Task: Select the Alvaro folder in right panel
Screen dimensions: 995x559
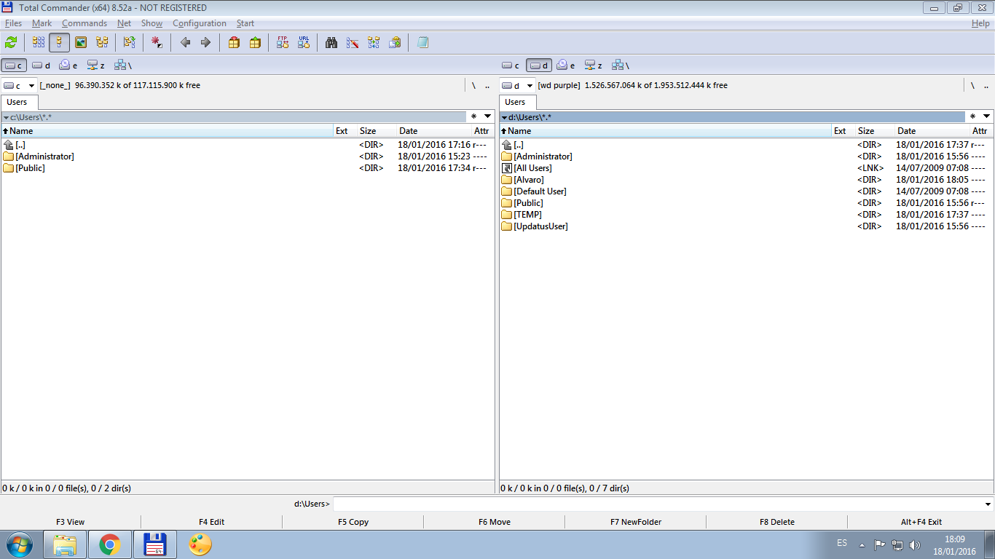Action: coord(529,180)
